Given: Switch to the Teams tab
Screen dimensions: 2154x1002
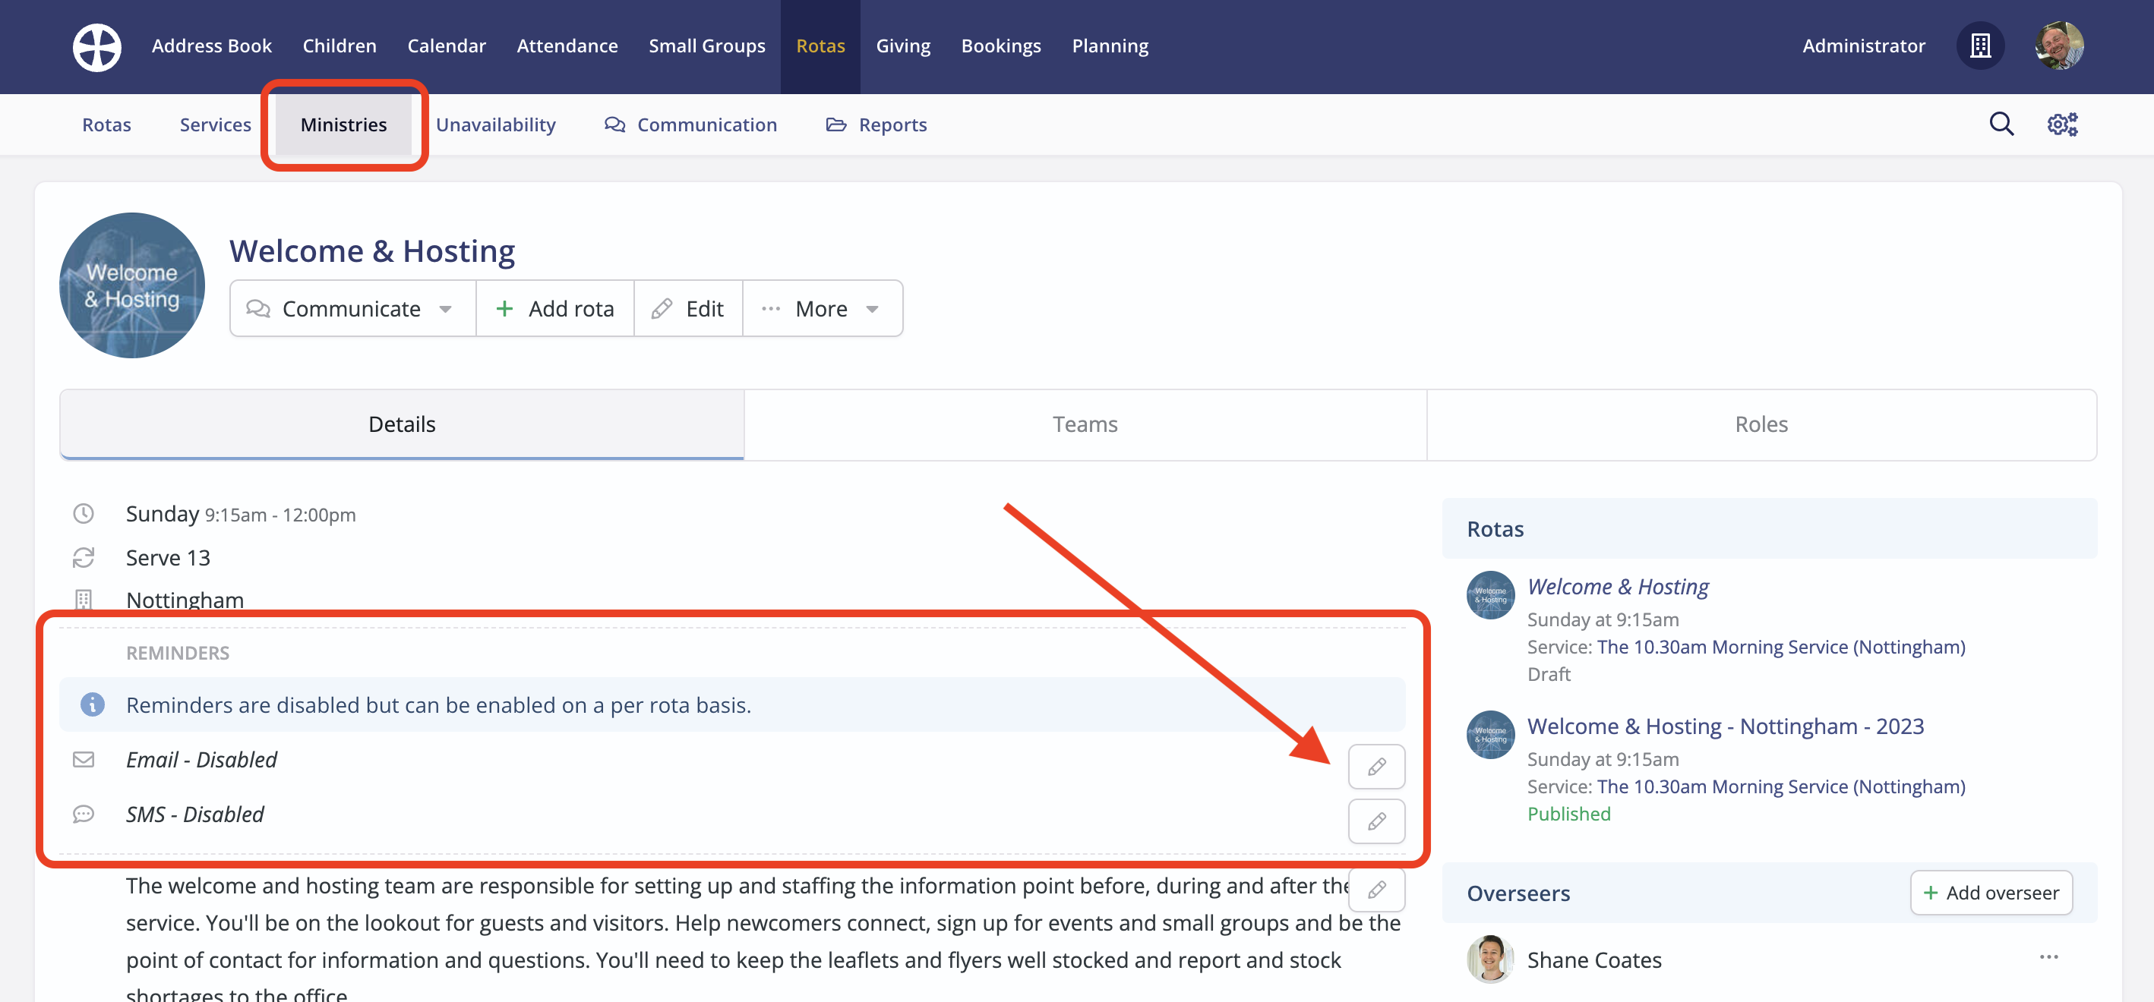Looking at the screenshot, I should coord(1085,424).
